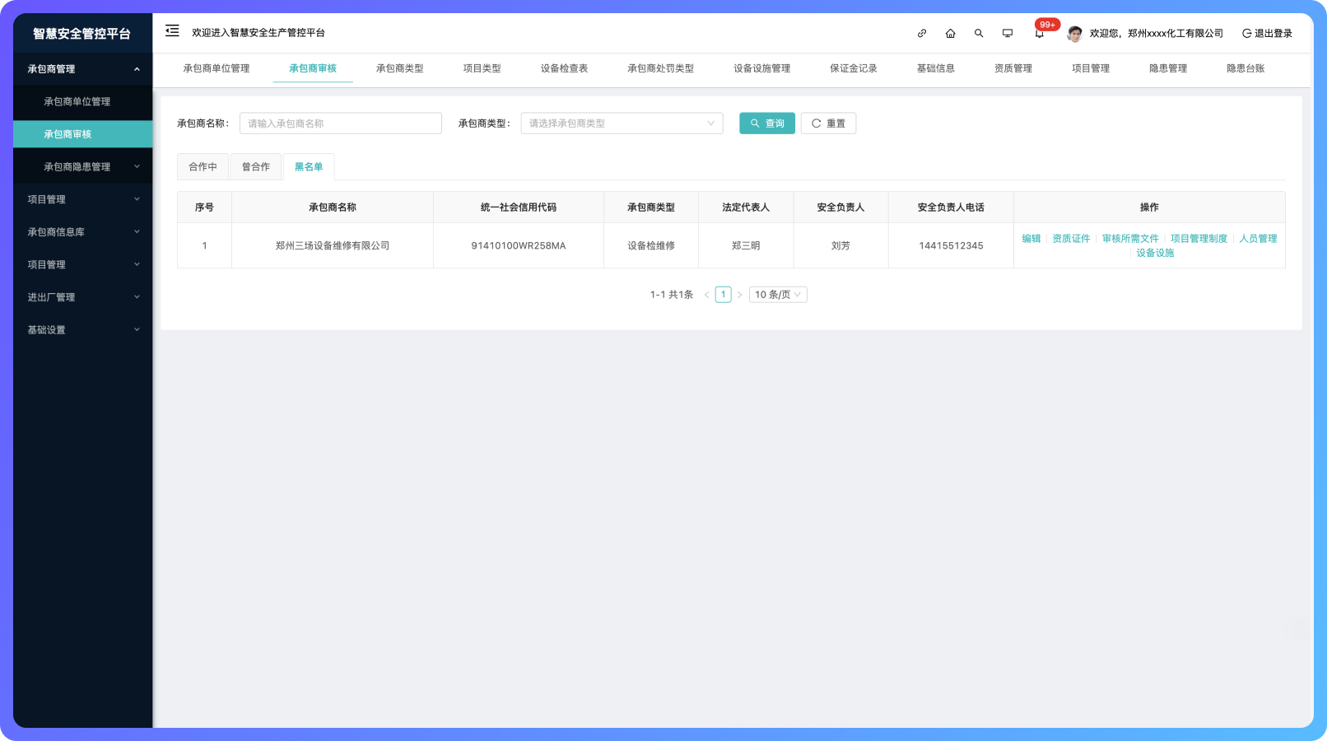The image size is (1327, 741).
Task: Switch to the 合作中 tab
Action: (x=203, y=167)
